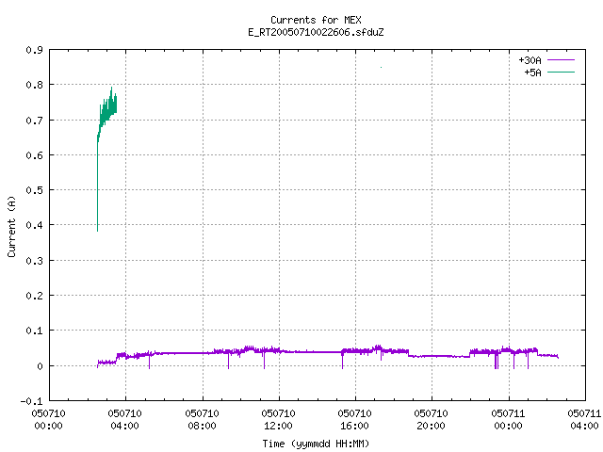Click the 0.2 y-axis tick label
This screenshot has width=603, height=452.
pos(34,296)
